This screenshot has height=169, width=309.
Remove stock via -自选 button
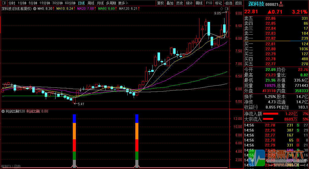228,3
